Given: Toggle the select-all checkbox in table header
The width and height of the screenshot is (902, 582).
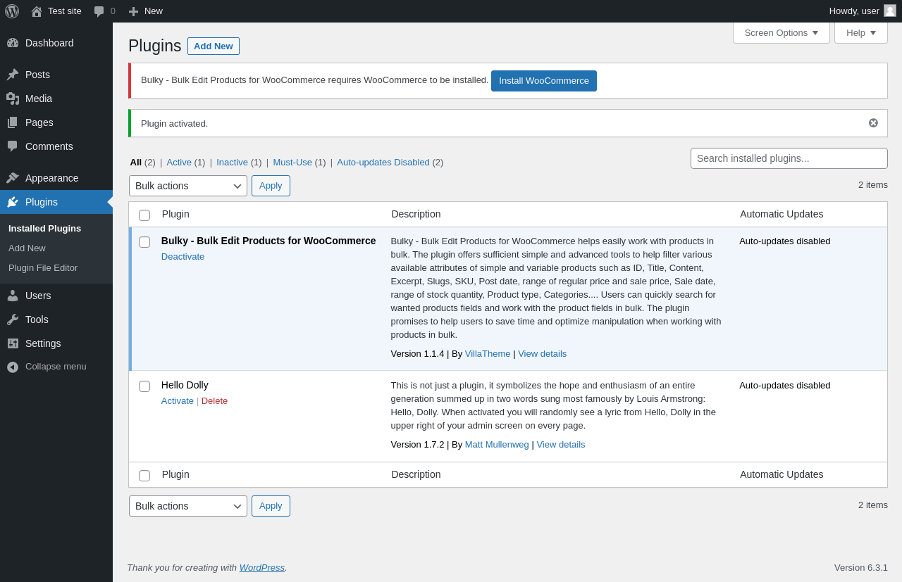Looking at the screenshot, I should (144, 215).
